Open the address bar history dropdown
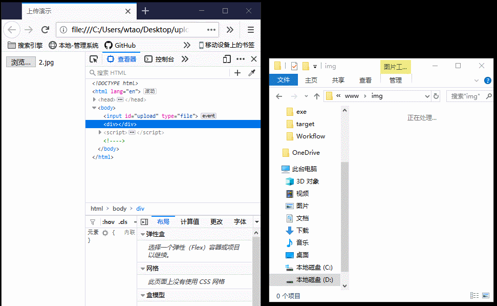The height and width of the screenshot is (306, 497). (427, 96)
